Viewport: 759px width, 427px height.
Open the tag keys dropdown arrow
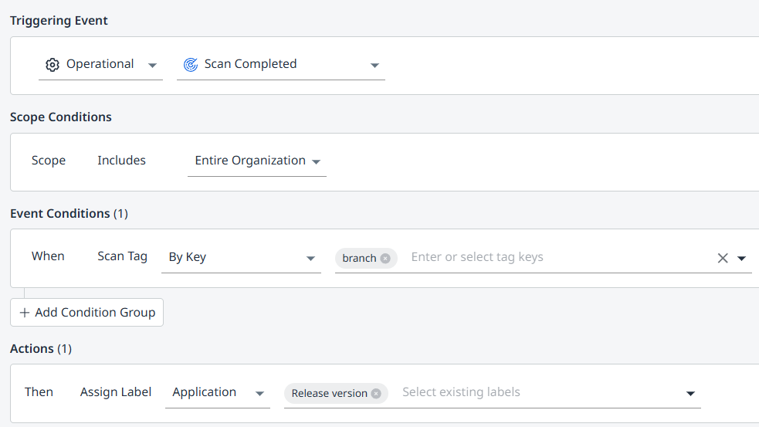click(741, 259)
